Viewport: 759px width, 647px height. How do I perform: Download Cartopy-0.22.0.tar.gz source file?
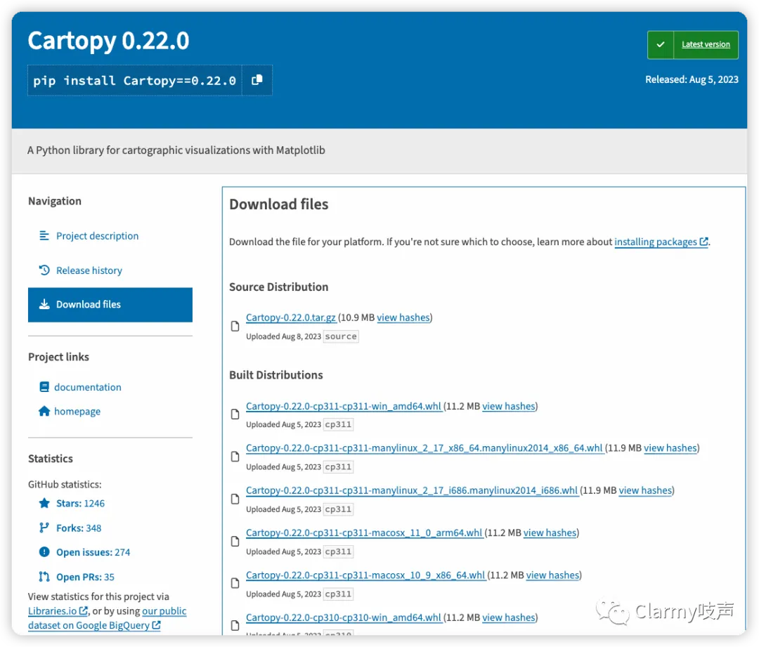291,318
